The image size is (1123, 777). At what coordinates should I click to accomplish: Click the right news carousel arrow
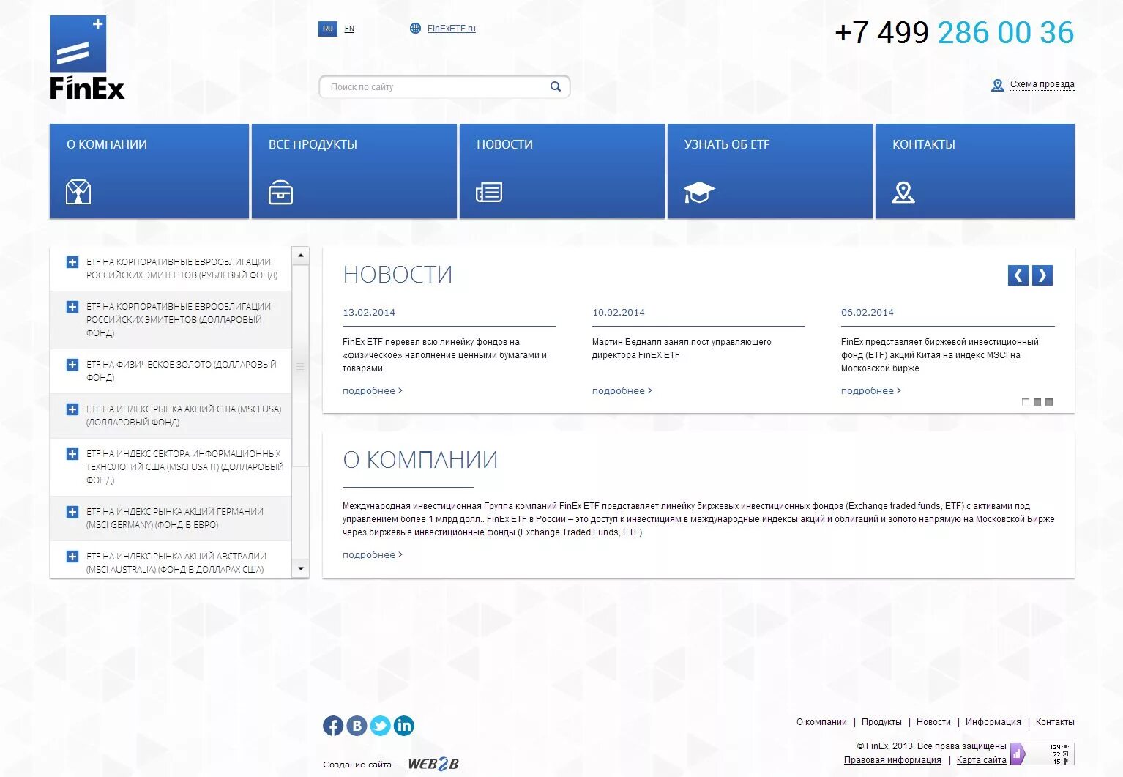click(x=1042, y=275)
